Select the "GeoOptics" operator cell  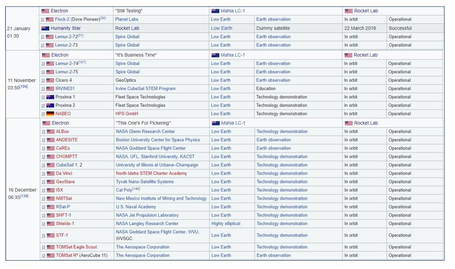coord(126,81)
